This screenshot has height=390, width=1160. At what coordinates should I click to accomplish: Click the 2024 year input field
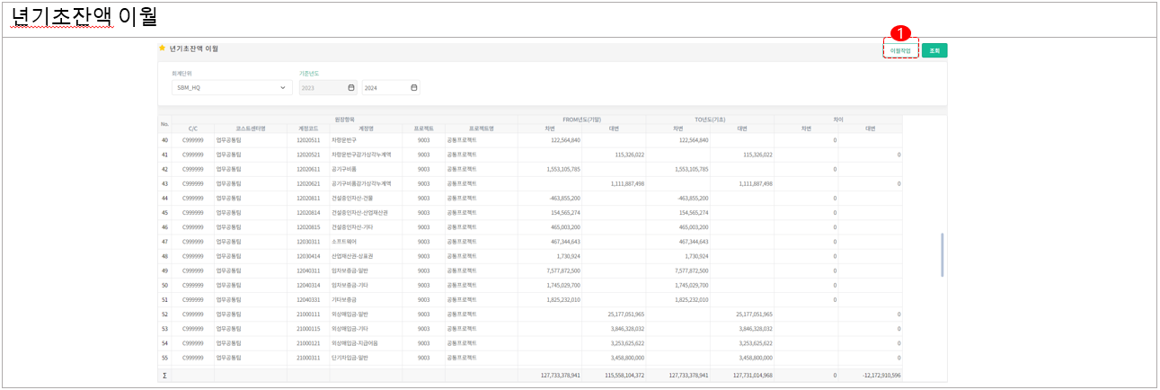pyautogui.click(x=385, y=88)
